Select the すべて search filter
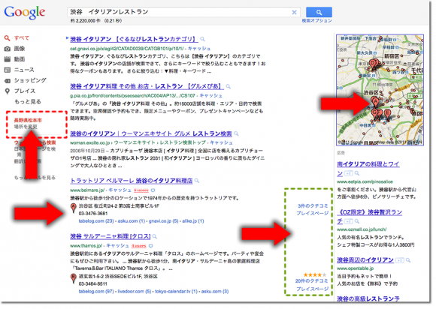Viewport: 436px width, 309px height. 22,38
